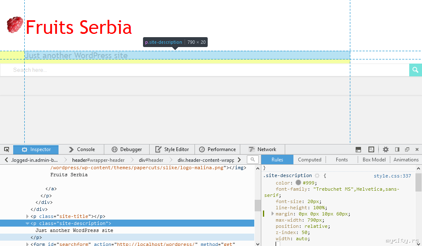
Task: Toggle the split console icon
Action: tap(358, 149)
